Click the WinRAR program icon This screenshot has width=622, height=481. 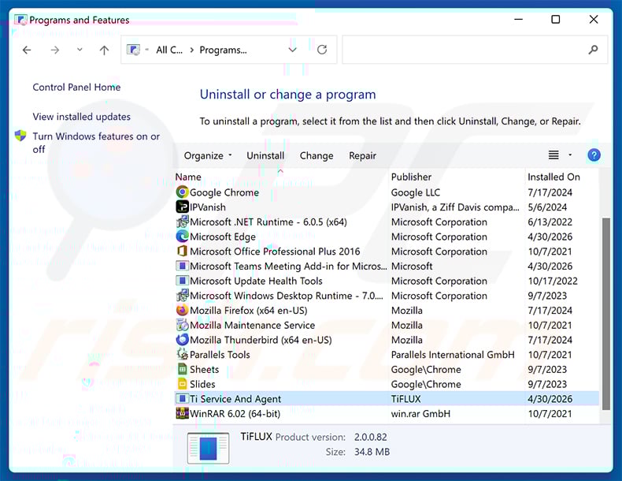[182, 413]
